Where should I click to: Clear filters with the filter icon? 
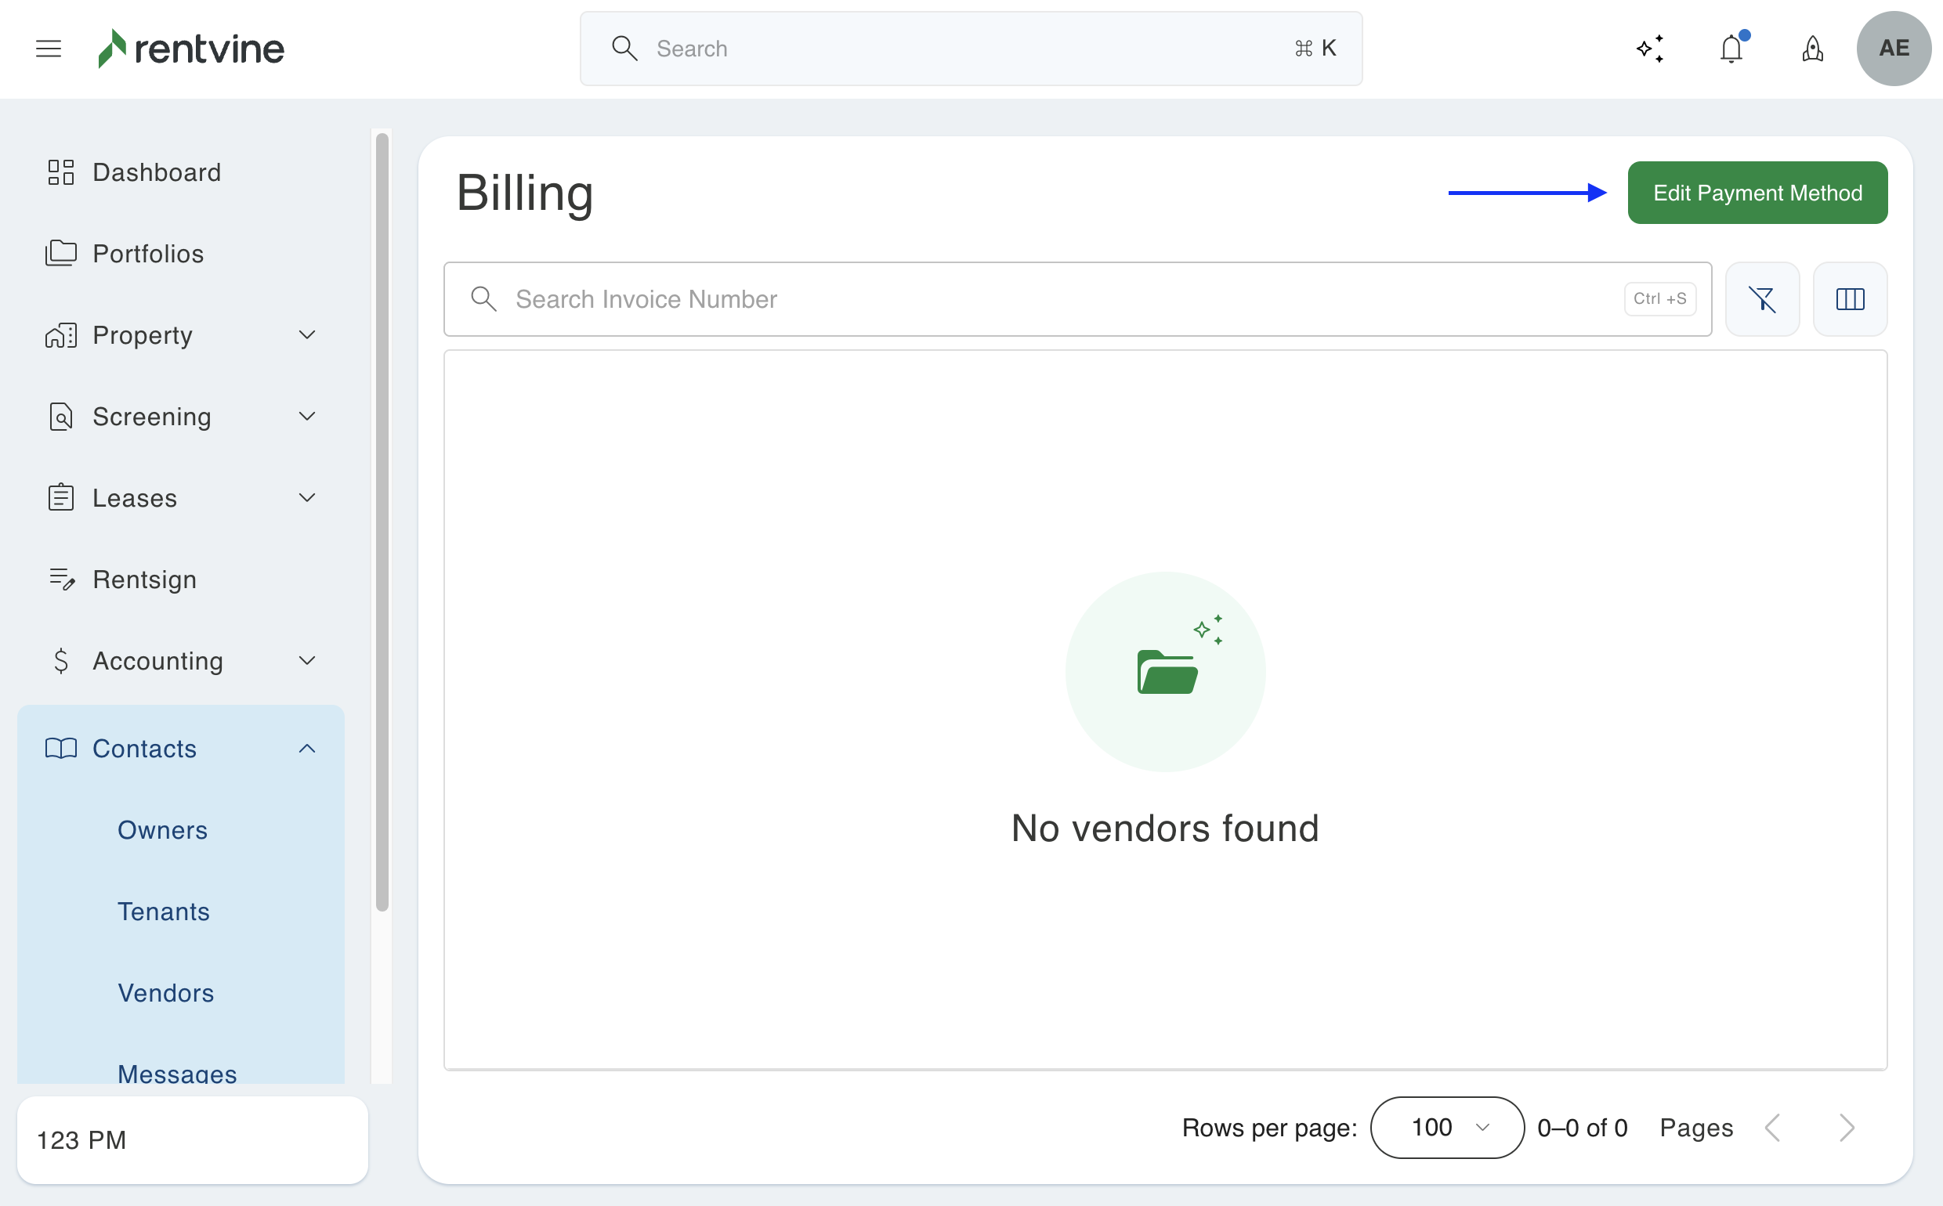coord(1762,299)
